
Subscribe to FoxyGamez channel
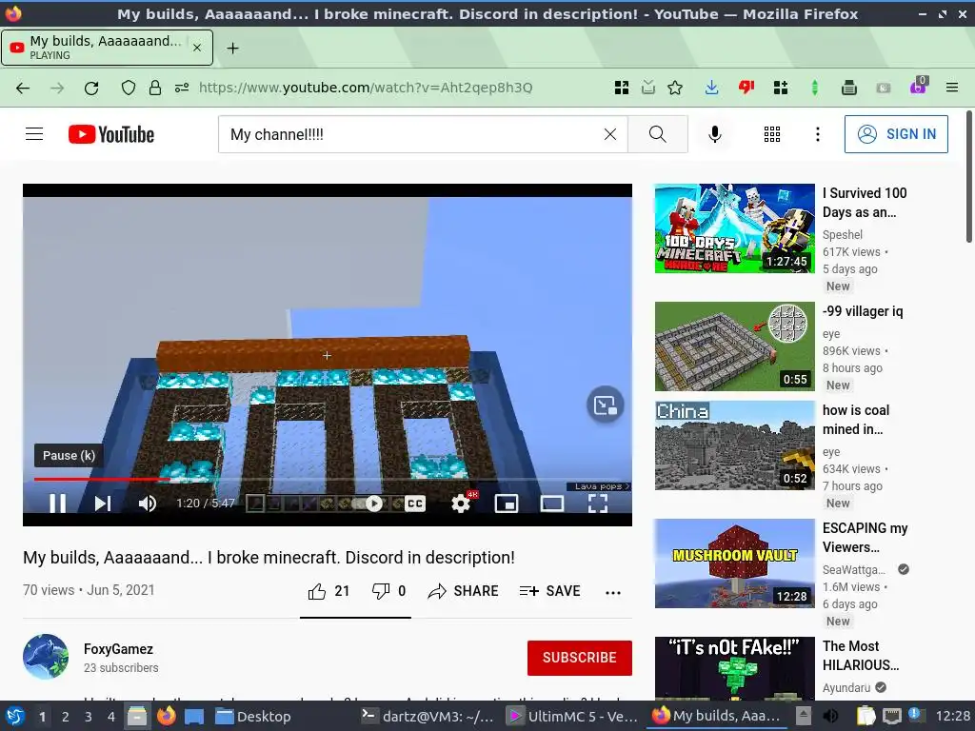click(580, 658)
